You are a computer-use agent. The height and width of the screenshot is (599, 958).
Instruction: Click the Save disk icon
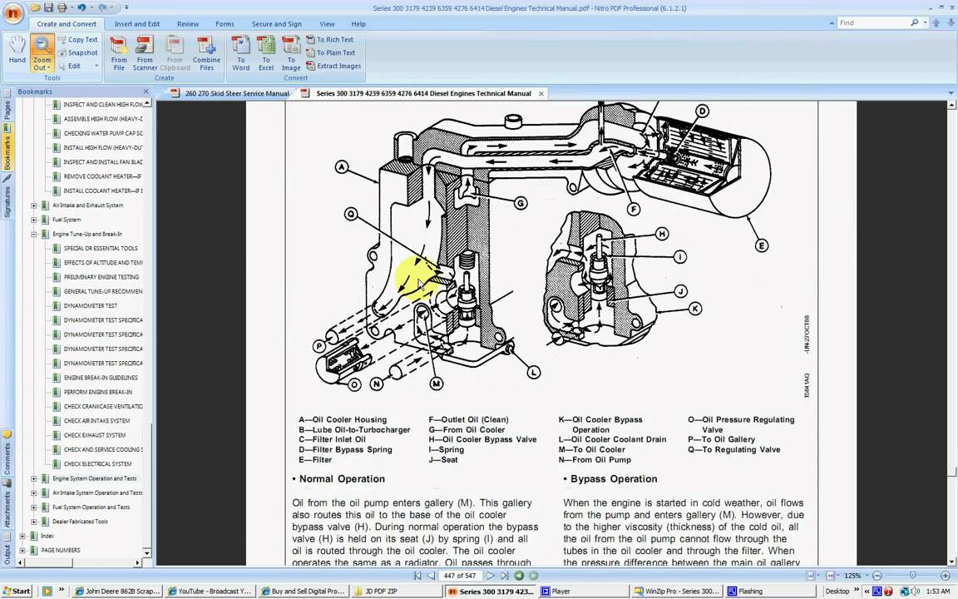click(x=48, y=7)
